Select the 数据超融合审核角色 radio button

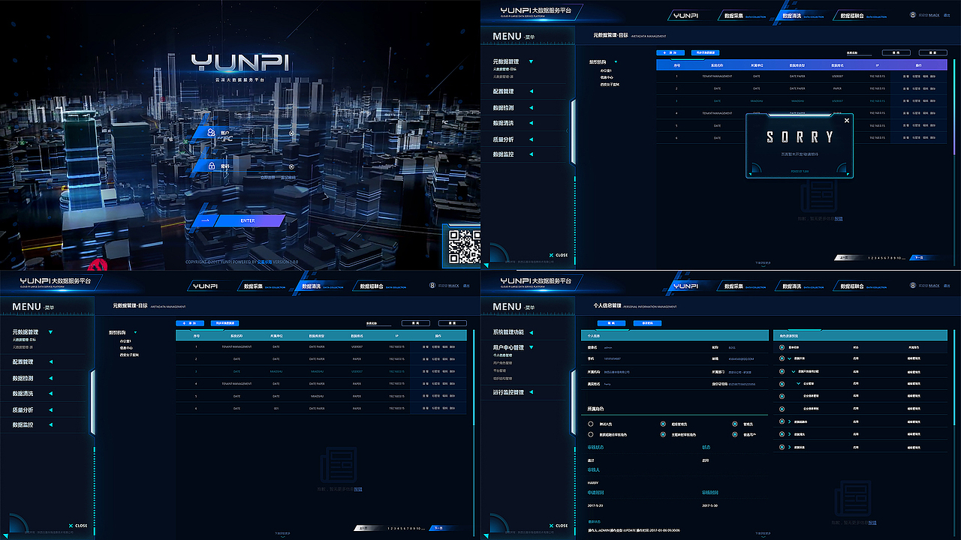(591, 434)
